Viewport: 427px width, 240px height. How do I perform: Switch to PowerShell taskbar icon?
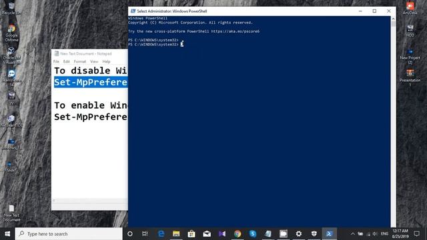329,234
